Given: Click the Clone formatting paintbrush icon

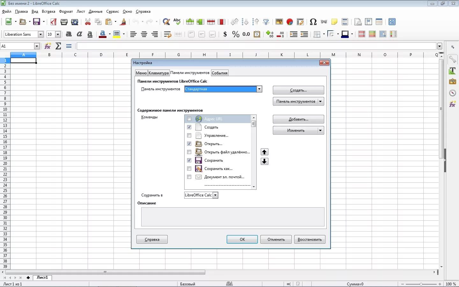Looking at the screenshot, I should 123,22.
